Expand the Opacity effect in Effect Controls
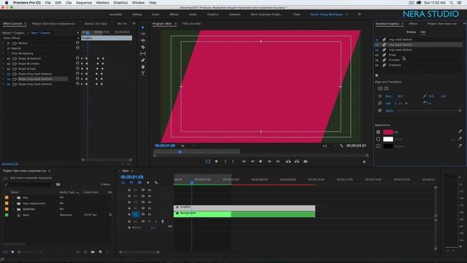 [4, 48]
